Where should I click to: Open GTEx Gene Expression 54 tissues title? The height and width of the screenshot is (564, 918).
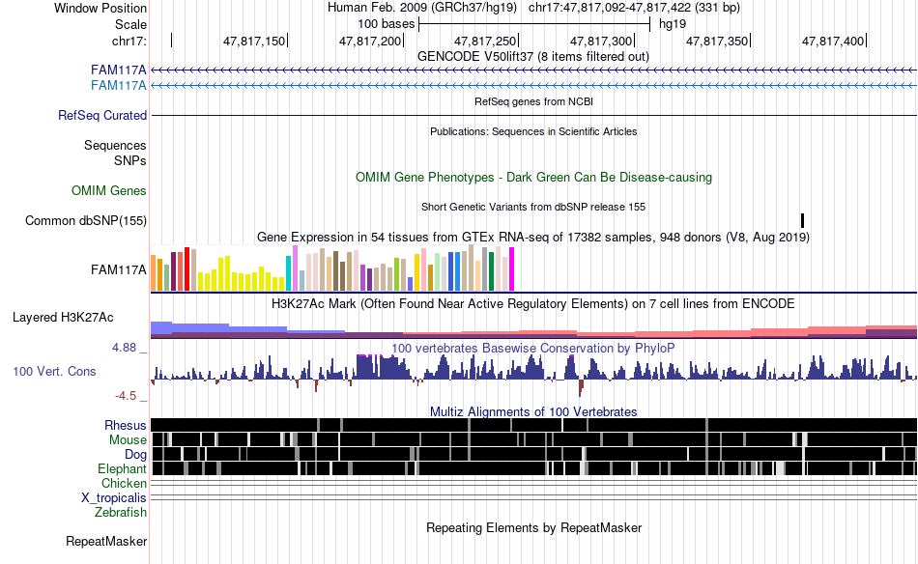tap(533, 238)
